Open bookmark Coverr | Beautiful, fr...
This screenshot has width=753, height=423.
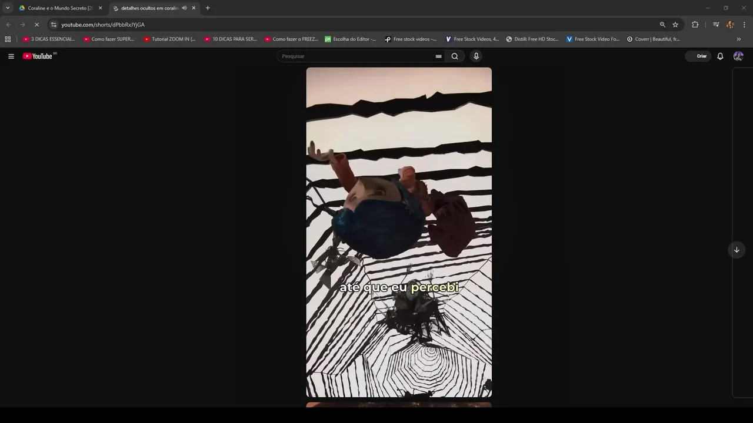654,39
